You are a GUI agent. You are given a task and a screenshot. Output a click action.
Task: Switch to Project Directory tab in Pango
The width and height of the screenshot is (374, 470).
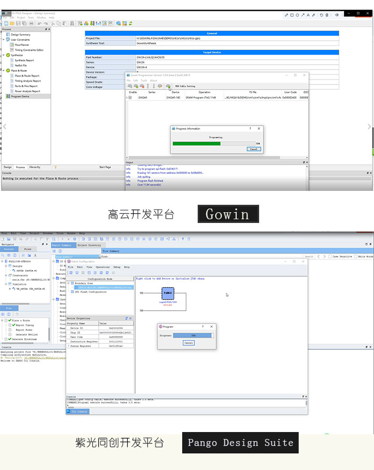(89, 245)
